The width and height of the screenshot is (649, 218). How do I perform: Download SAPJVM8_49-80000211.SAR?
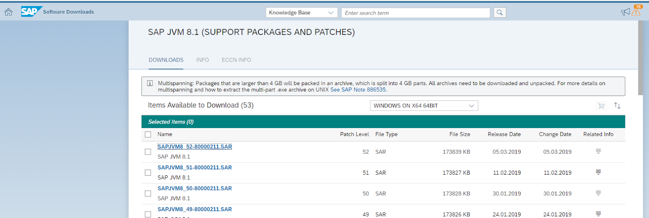[x=195, y=209]
